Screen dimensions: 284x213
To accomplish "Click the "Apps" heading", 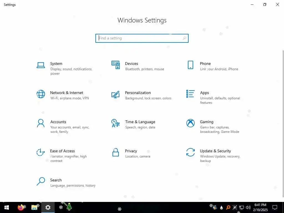I will click(x=204, y=93).
